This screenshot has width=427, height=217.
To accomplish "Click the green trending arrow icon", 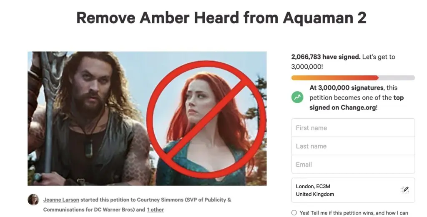I will point(297,97).
